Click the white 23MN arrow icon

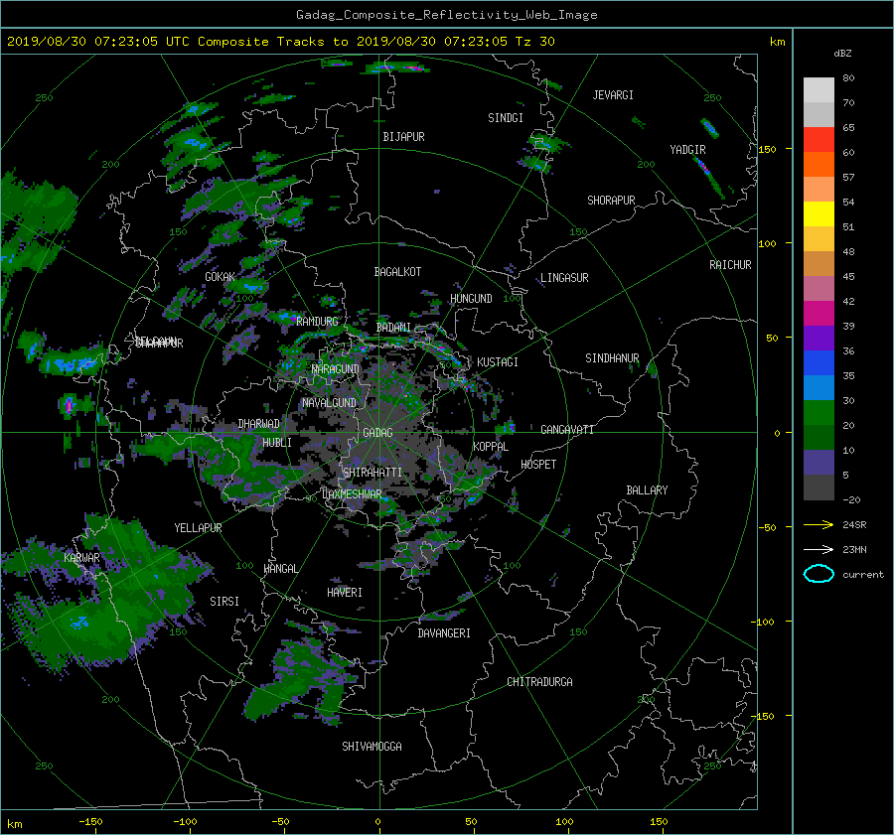pyautogui.click(x=819, y=549)
